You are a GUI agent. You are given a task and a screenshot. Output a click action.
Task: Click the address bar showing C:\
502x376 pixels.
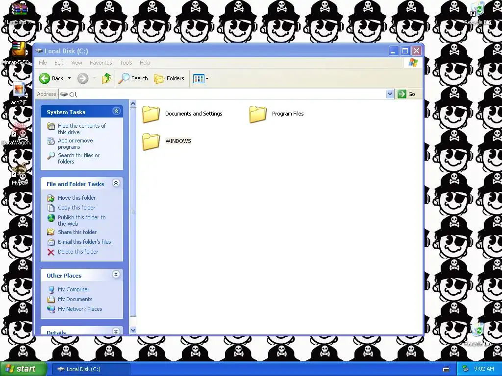point(223,94)
